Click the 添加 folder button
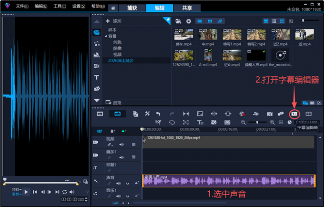The image size is (324, 207). (x=114, y=21)
